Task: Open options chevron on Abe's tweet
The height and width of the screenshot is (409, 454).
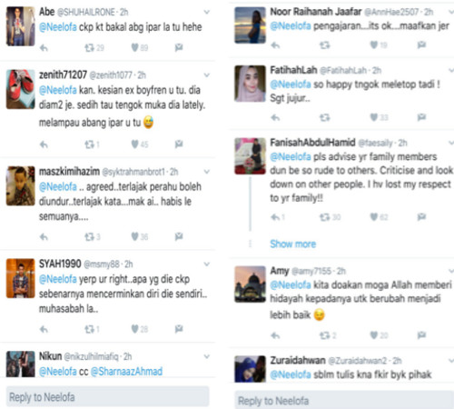Action: (207, 12)
